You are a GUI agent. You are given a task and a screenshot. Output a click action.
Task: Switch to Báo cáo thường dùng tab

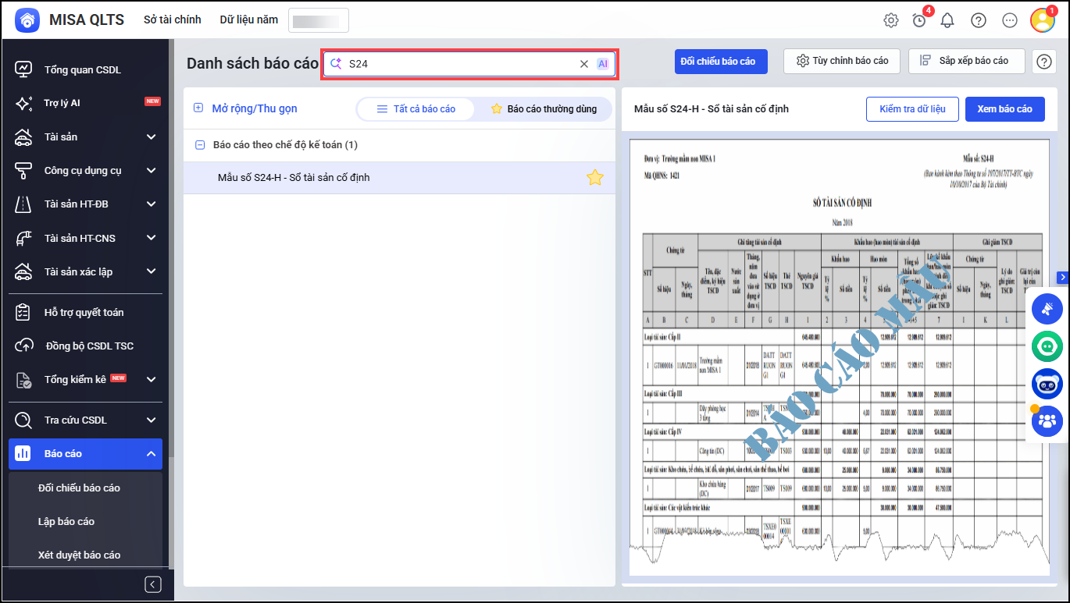(544, 109)
